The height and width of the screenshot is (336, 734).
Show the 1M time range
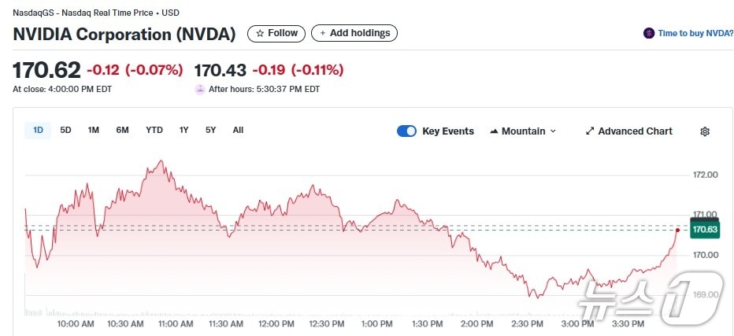pos(94,131)
